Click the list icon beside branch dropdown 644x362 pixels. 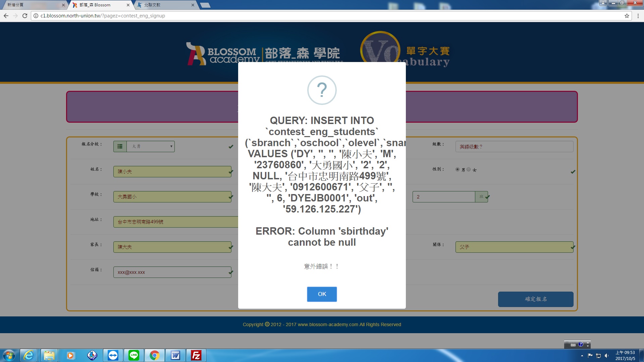[120, 146]
